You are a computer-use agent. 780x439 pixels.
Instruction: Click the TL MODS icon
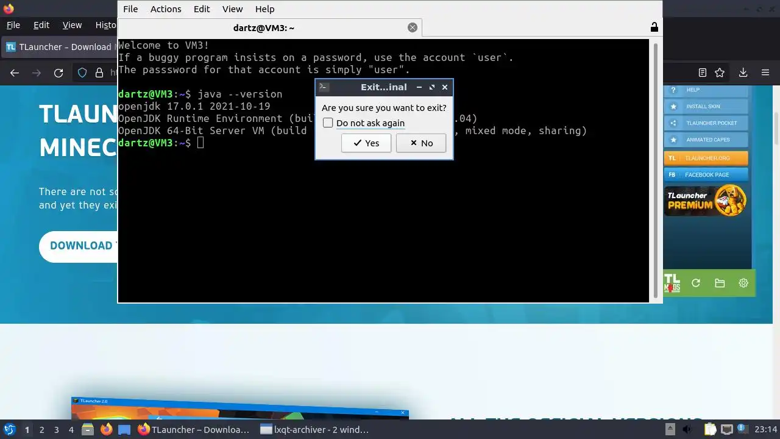(672, 283)
